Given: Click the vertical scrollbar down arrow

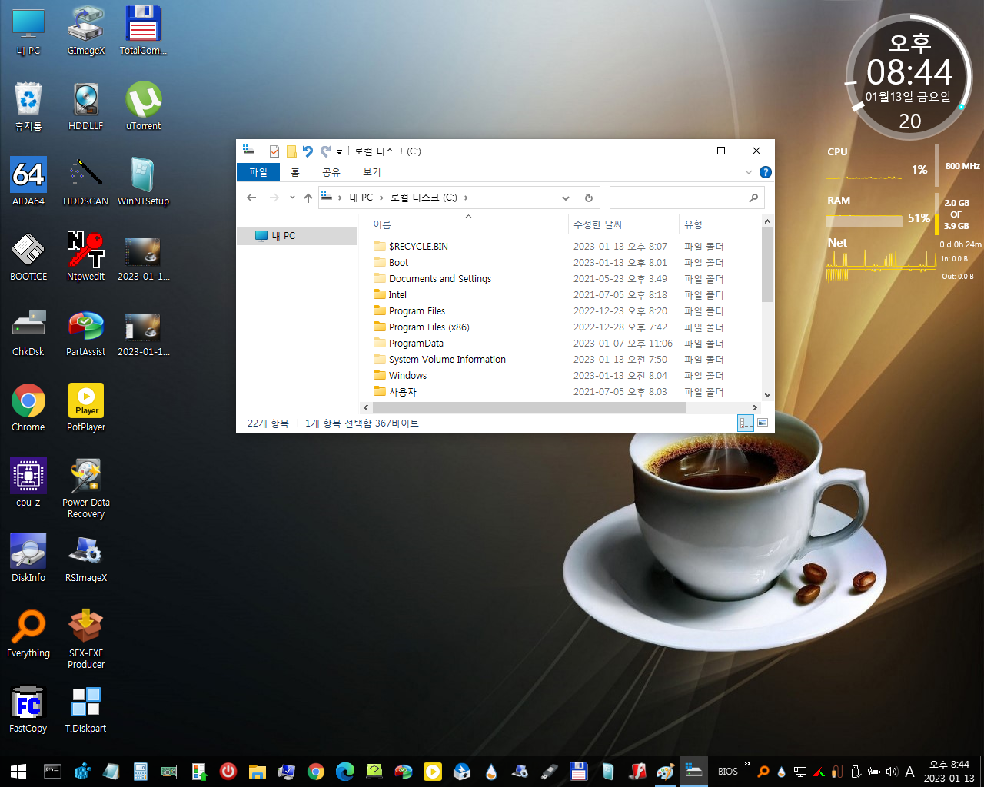Looking at the screenshot, I should [767, 395].
